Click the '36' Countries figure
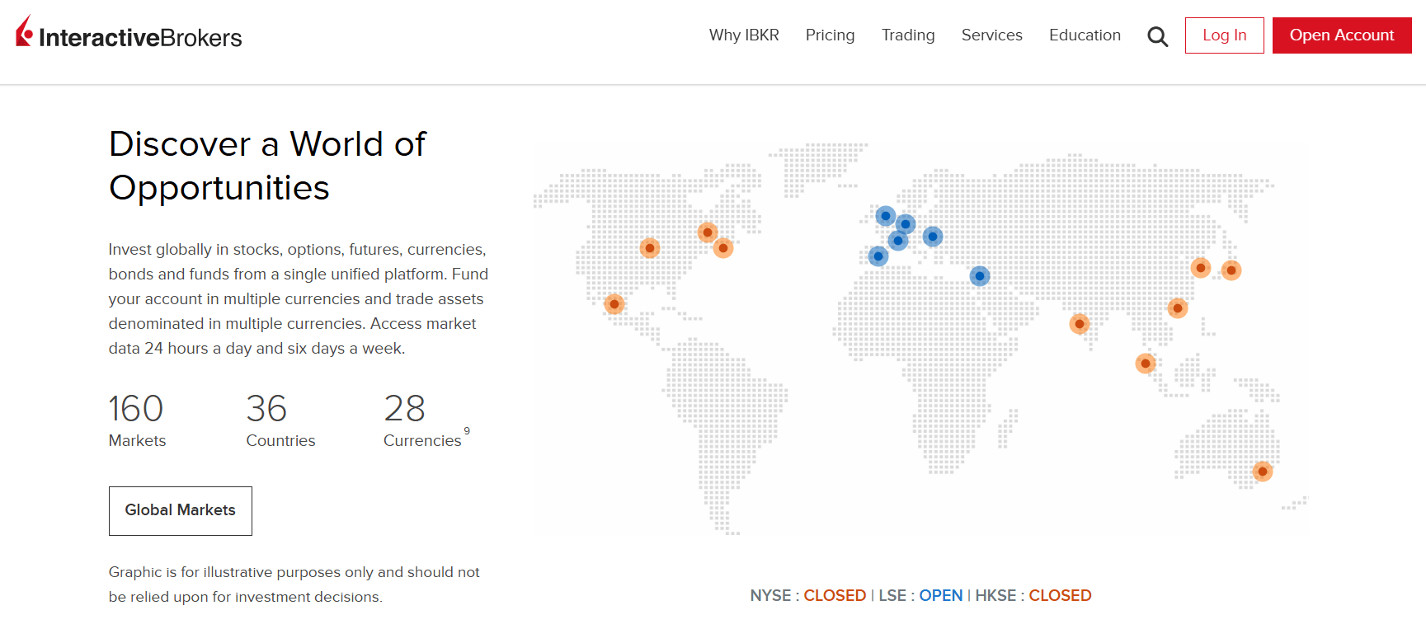Image resolution: width=1426 pixels, height=643 pixels. point(266,409)
